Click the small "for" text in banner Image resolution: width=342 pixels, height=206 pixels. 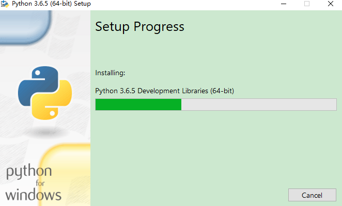[x=40, y=184]
